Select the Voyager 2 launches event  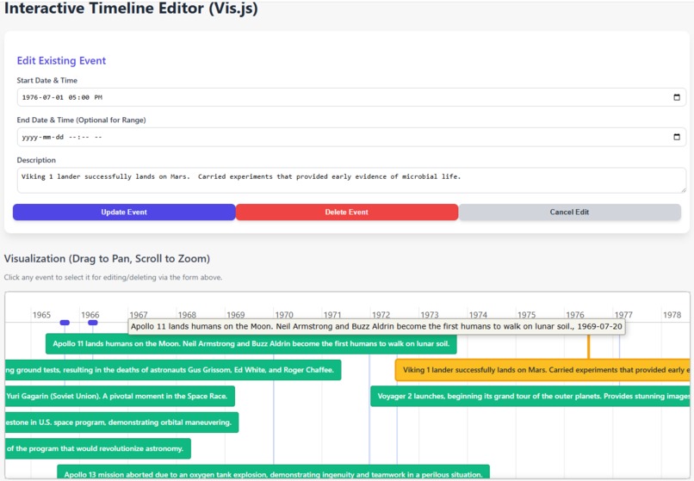(530, 396)
